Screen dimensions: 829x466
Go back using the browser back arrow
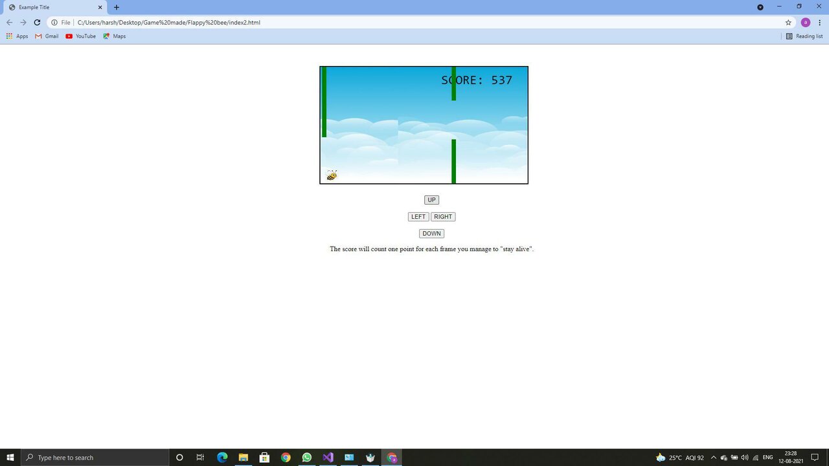pyautogui.click(x=9, y=23)
